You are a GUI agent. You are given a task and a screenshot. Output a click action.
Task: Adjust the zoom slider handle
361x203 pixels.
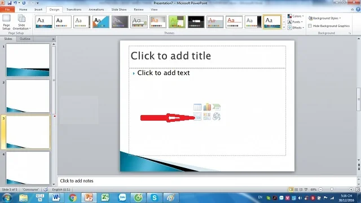click(332, 189)
